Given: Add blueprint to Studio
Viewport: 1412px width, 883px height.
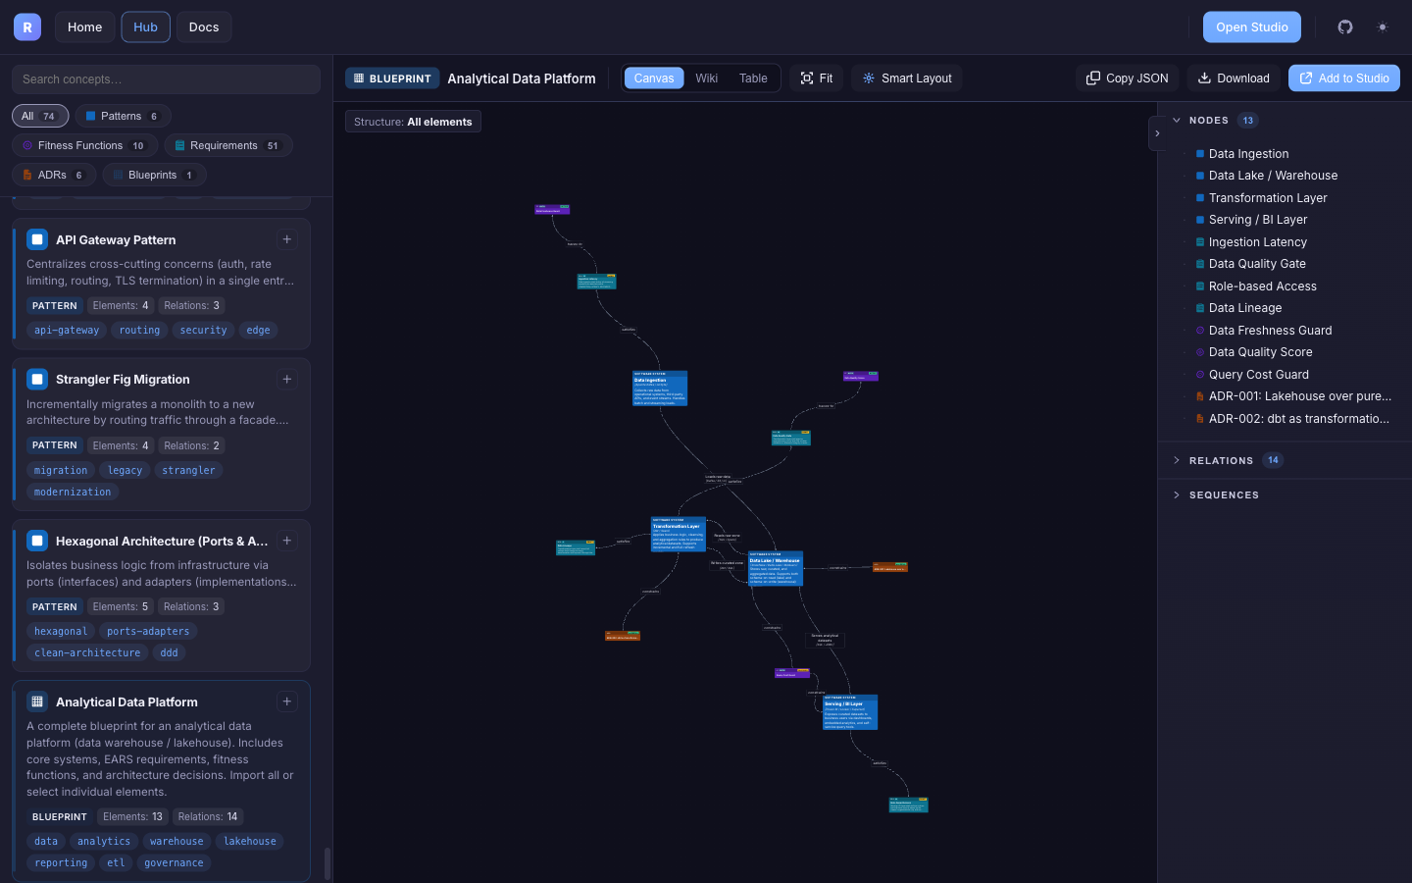Looking at the screenshot, I should tap(1344, 78).
